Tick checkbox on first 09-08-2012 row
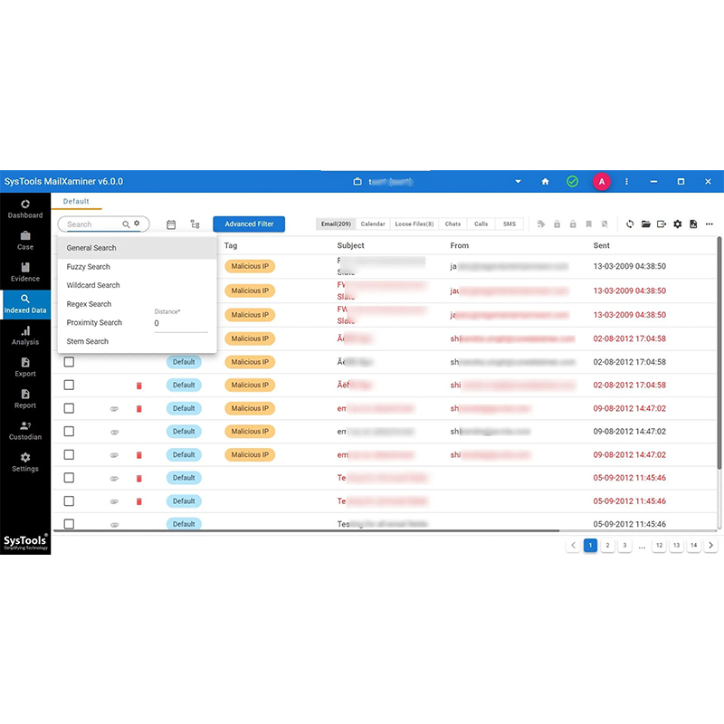The image size is (724, 724). point(69,408)
